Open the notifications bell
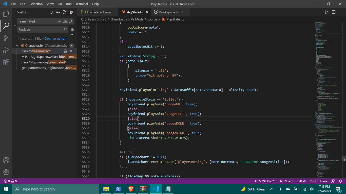The image size is (346, 194). pos(341,181)
